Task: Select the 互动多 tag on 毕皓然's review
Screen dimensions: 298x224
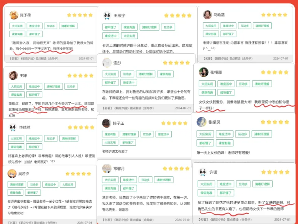Action: click(x=51, y=138)
